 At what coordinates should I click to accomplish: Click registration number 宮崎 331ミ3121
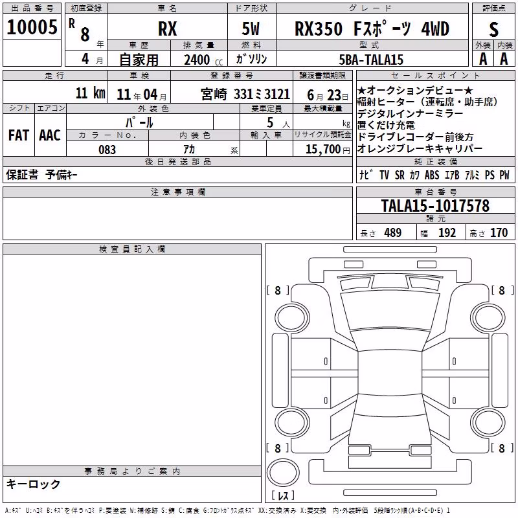click(x=245, y=95)
